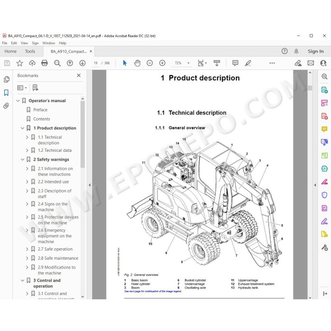
Task: Open the Help menu
Action: click(x=62, y=43)
